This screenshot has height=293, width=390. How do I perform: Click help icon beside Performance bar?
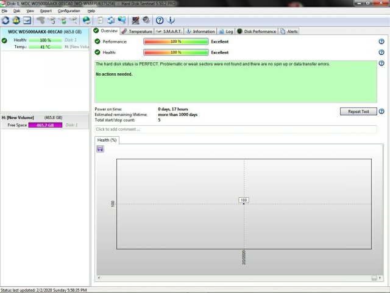click(x=381, y=42)
